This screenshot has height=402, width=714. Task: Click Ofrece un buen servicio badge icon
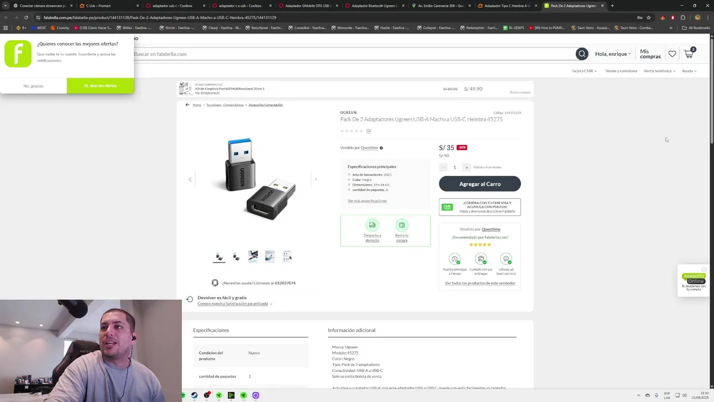pos(506,259)
